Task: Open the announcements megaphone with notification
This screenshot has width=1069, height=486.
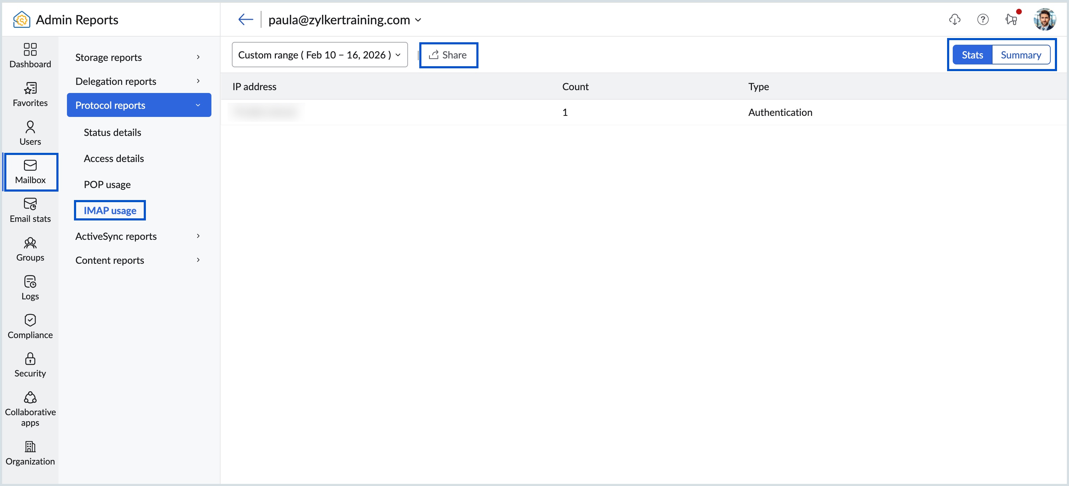Action: coord(1011,19)
